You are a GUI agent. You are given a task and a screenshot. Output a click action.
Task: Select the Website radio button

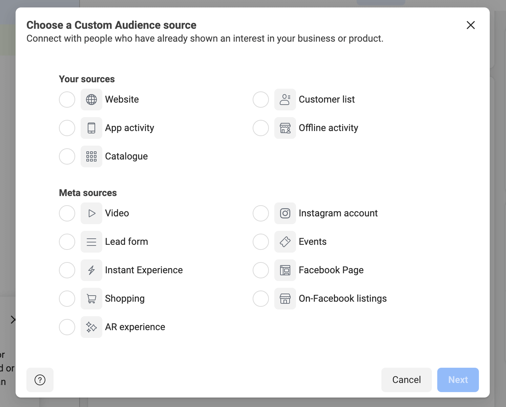(67, 99)
